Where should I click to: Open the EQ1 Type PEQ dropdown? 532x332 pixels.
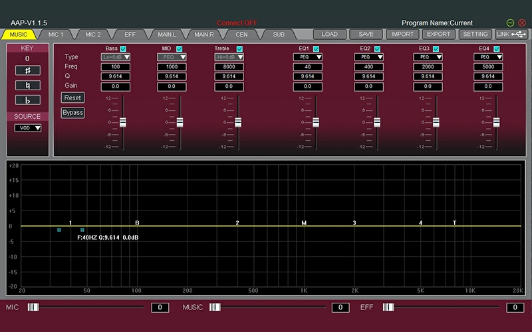307,58
